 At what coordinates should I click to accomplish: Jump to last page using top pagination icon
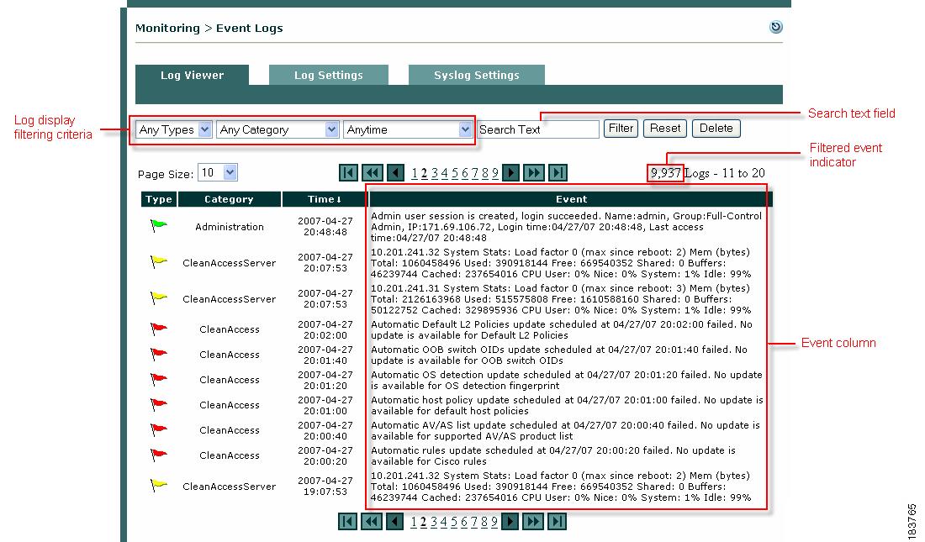point(557,172)
